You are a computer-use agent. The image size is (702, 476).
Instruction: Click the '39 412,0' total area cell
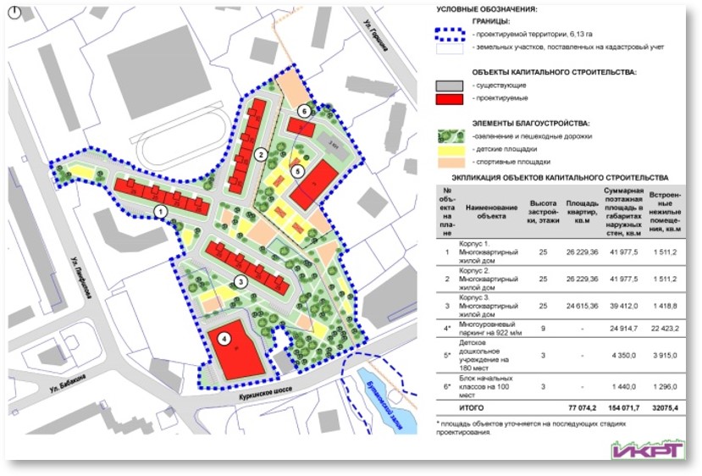tap(623, 307)
